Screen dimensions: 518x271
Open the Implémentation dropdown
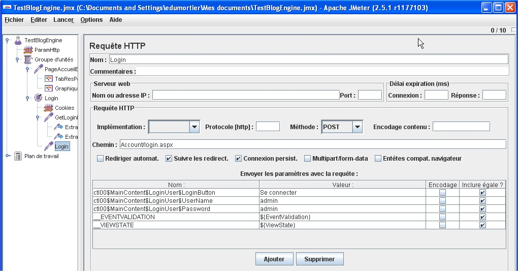tap(194, 127)
